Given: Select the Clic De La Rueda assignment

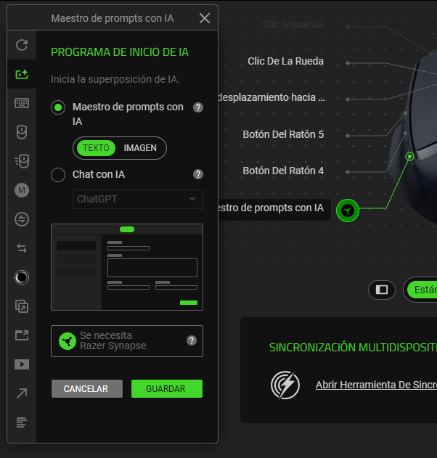Looking at the screenshot, I should pyautogui.click(x=285, y=61).
